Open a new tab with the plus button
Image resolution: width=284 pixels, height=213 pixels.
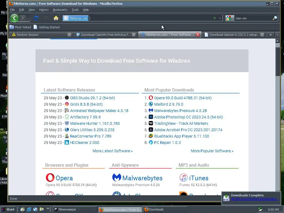[x=271, y=35]
